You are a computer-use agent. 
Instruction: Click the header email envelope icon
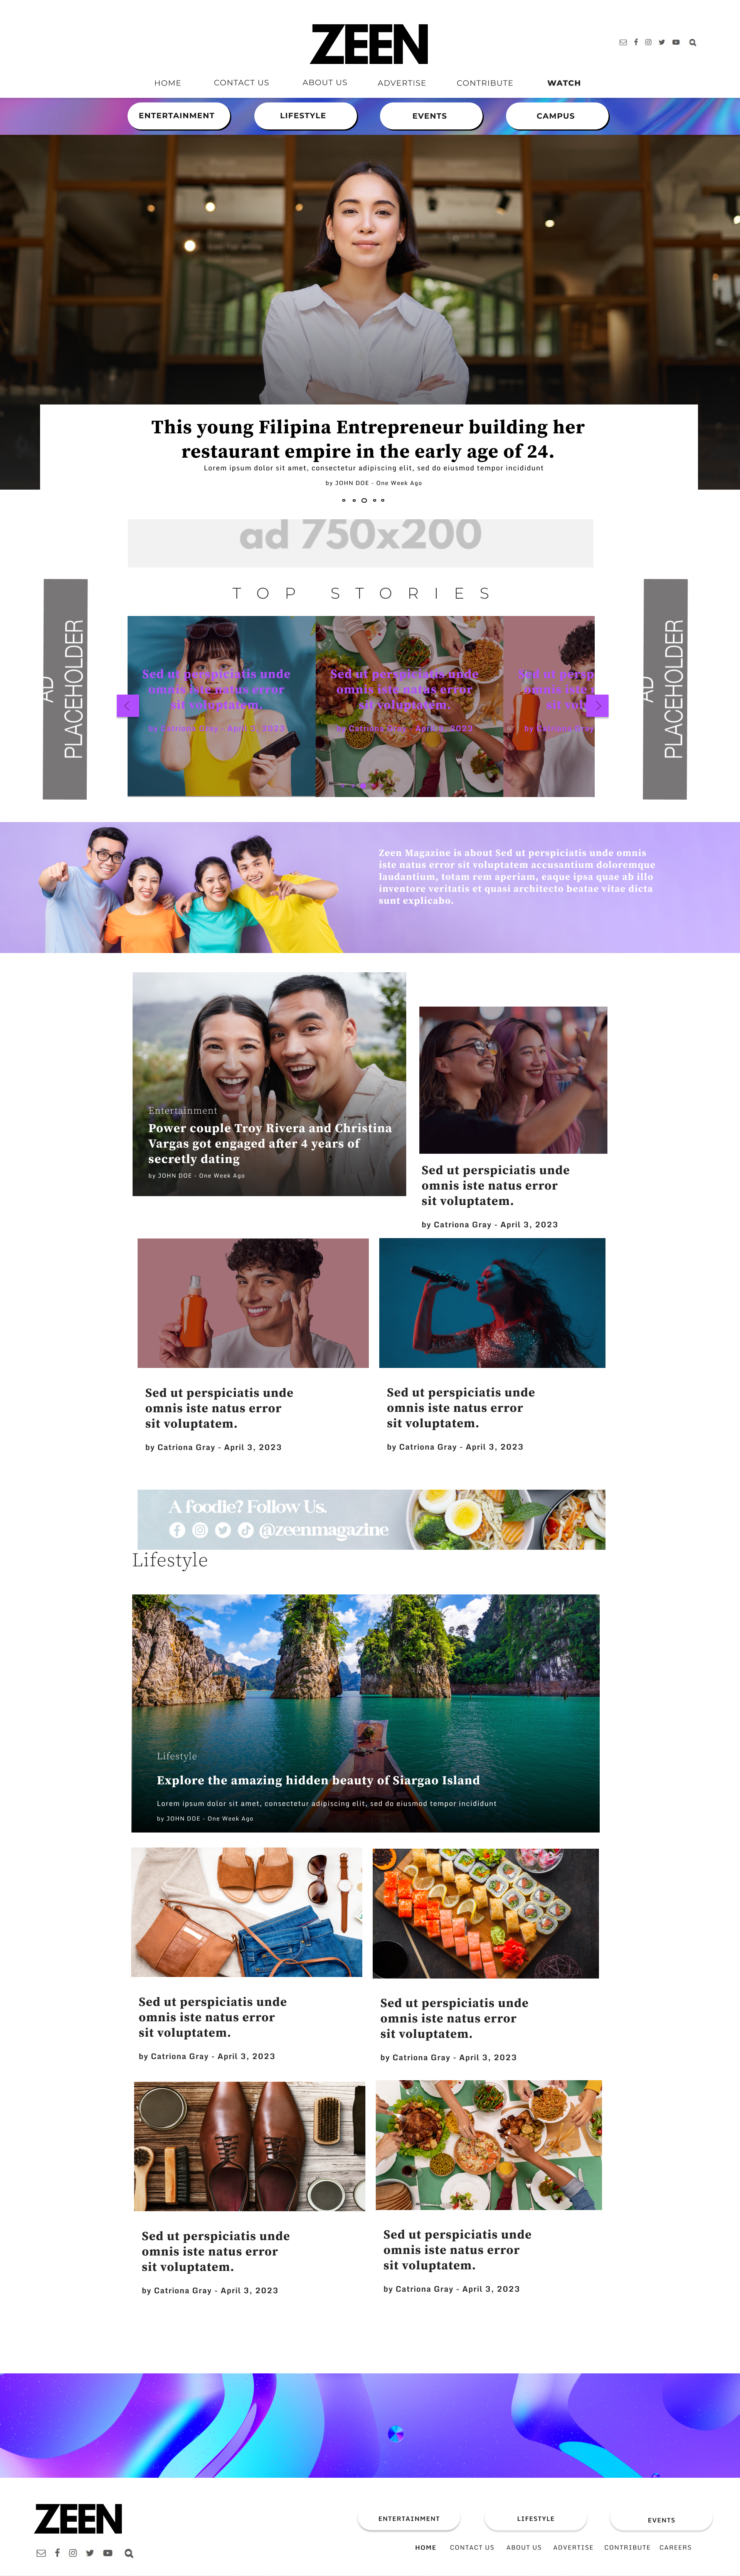[x=623, y=43]
